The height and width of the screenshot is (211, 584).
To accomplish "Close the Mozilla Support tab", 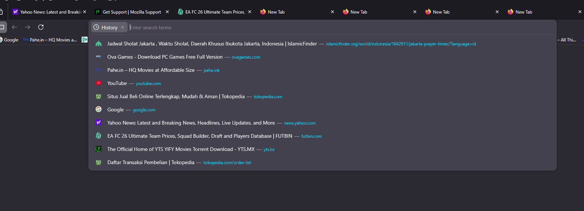I will coord(167,12).
